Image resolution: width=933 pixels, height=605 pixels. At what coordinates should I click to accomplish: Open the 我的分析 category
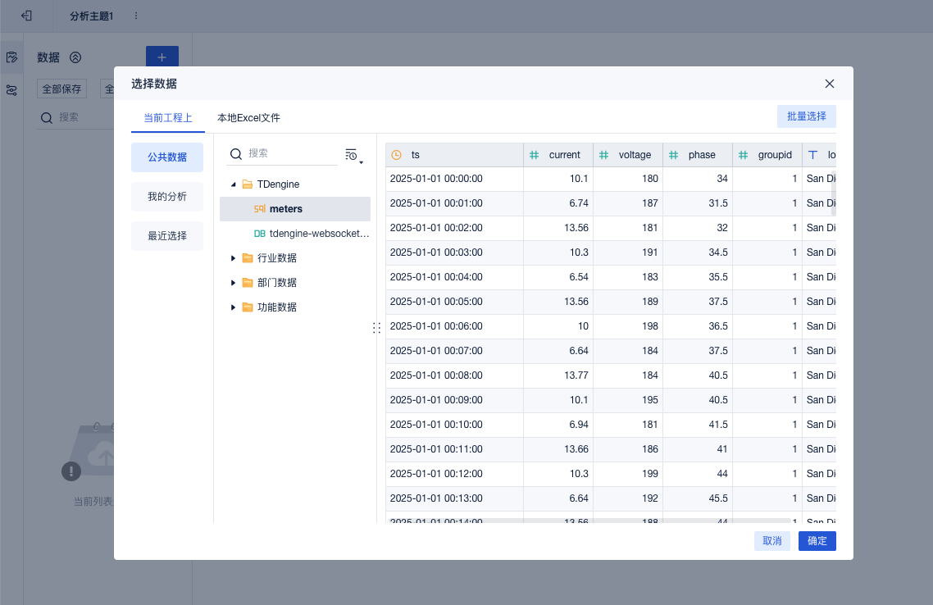167,197
